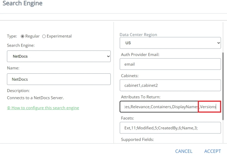Place cursor in Attributes To Return field
The width and height of the screenshot is (227, 156).
click(170, 107)
